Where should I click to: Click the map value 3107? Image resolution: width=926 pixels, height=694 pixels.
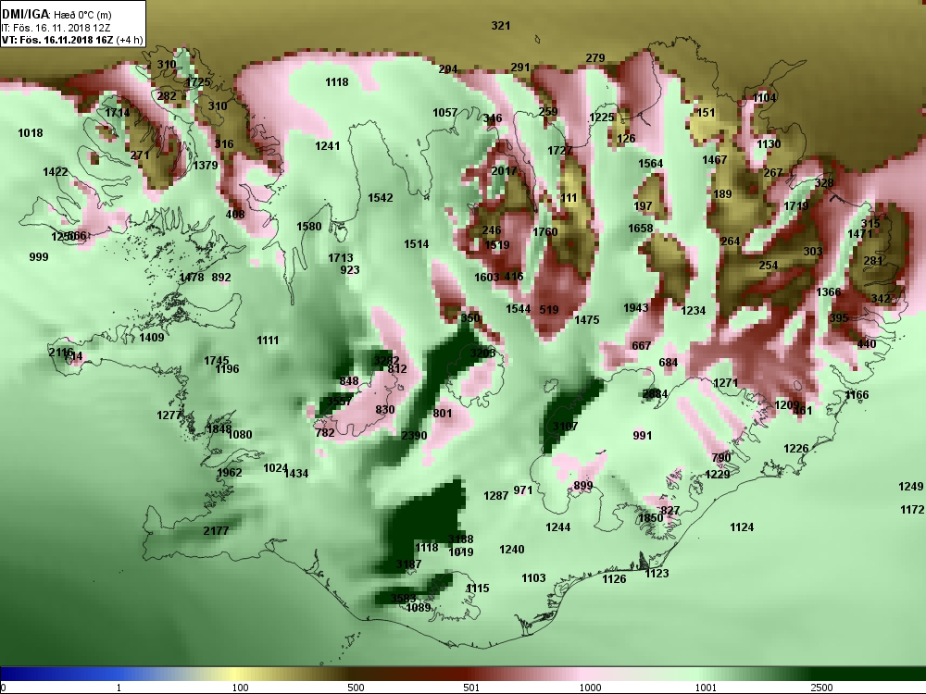tap(565, 426)
